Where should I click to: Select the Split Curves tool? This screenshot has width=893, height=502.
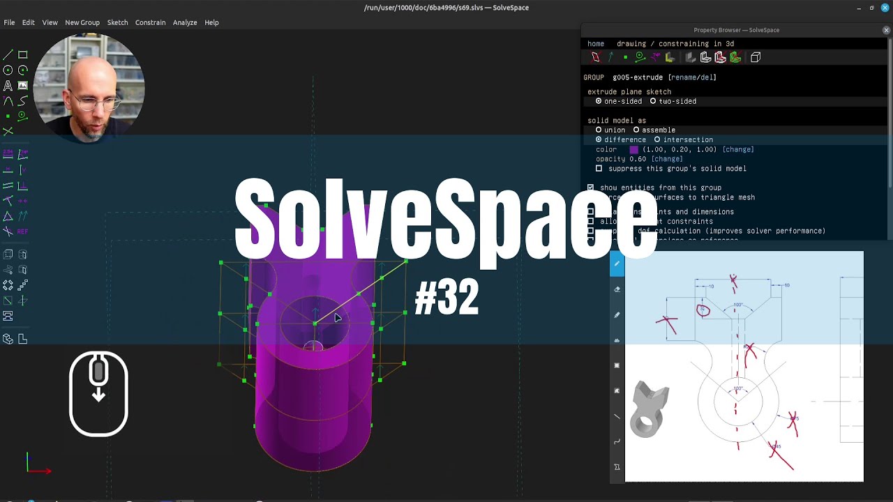tap(8, 131)
